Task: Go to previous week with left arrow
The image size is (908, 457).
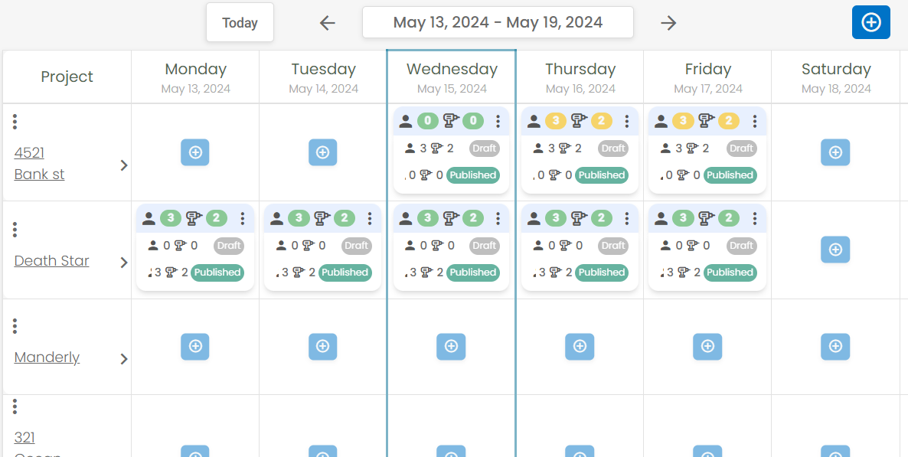Action: tap(328, 23)
